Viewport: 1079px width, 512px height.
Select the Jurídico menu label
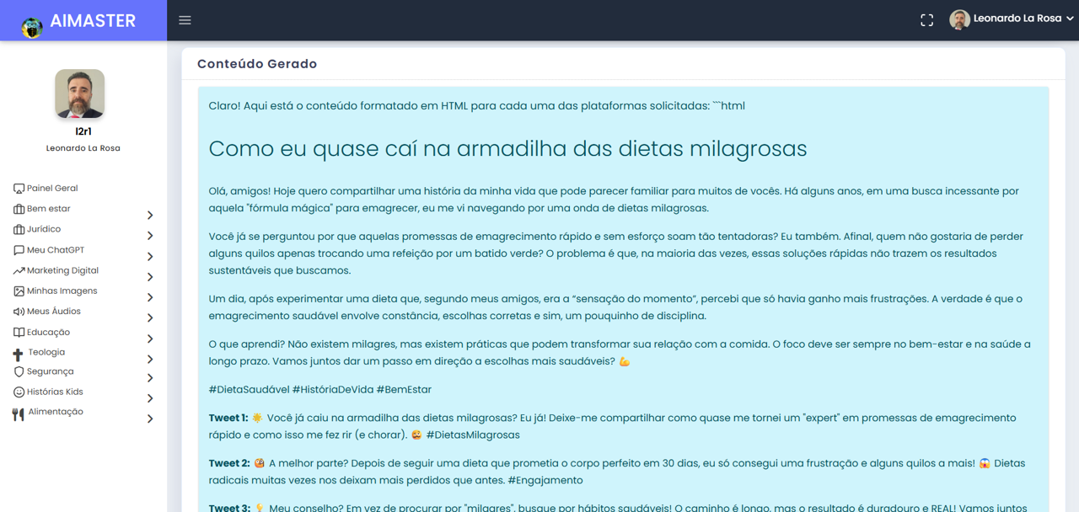(x=44, y=229)
